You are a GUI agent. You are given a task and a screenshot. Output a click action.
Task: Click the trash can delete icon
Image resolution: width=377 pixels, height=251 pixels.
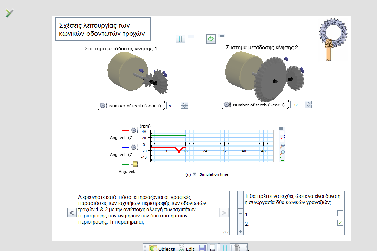(x=237, y=248)
